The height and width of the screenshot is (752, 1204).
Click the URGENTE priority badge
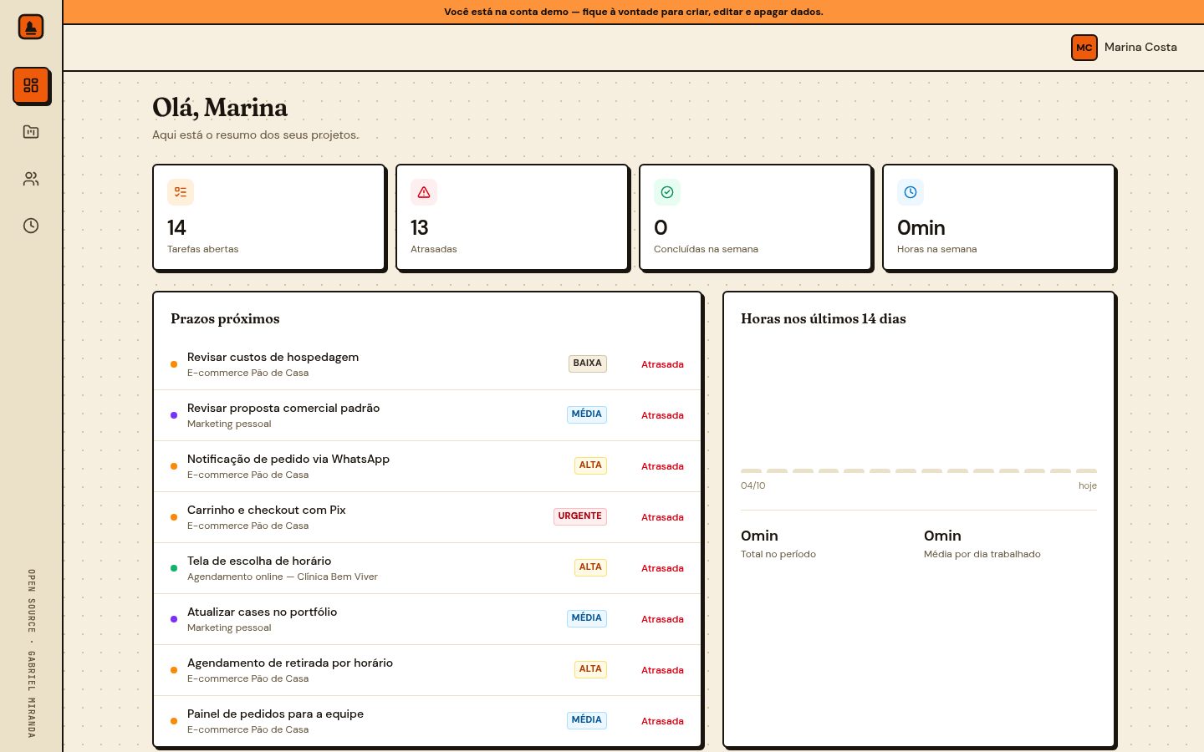pos(580,516)
